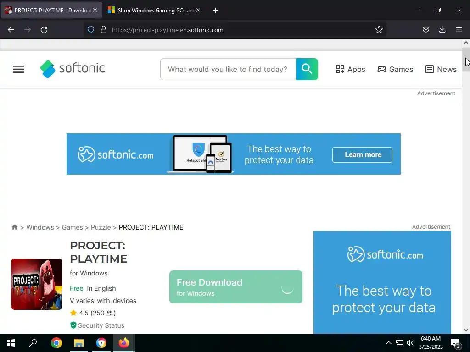Open the Puzzle breadcrumb link
The width and height of the screenshot is (470, 352).
(x=101, y=227)
